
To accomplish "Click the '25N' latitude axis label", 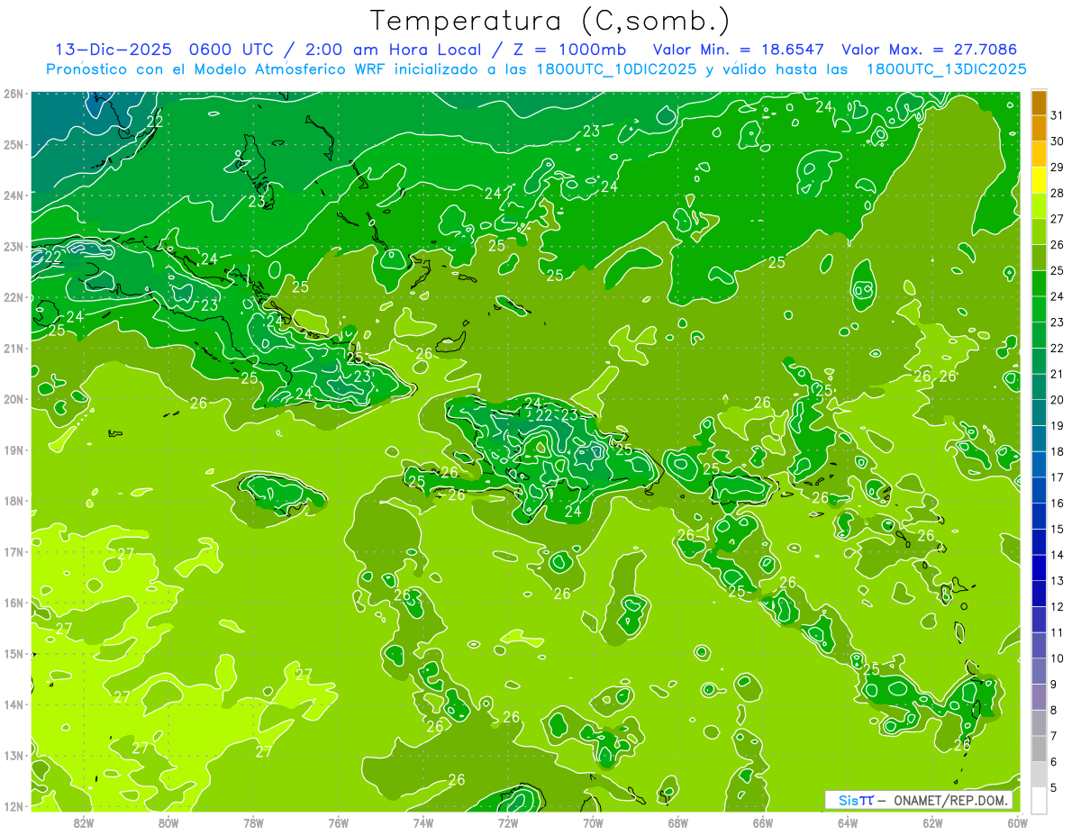I will pyautogui.click(x=14, y=145).
